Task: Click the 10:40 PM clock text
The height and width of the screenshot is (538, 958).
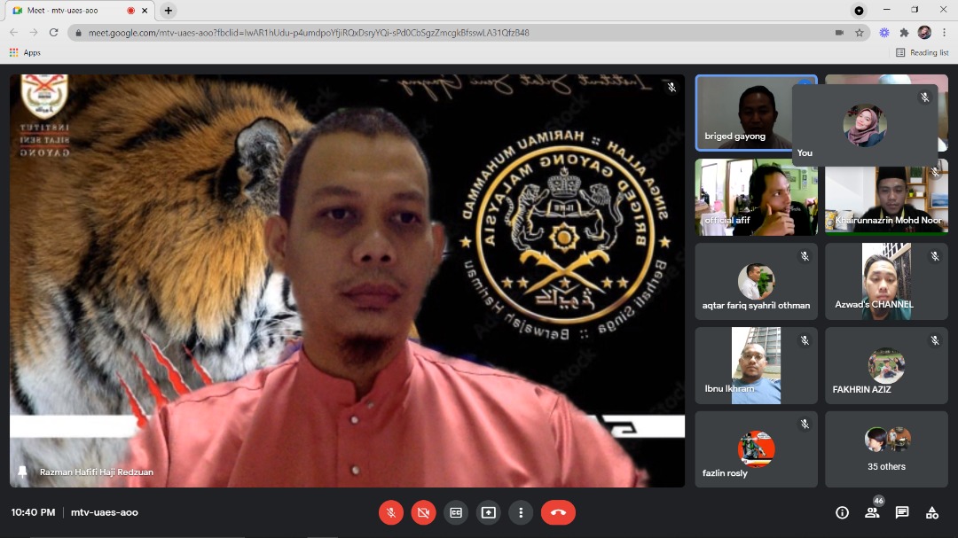Action: tap(33, 512)
